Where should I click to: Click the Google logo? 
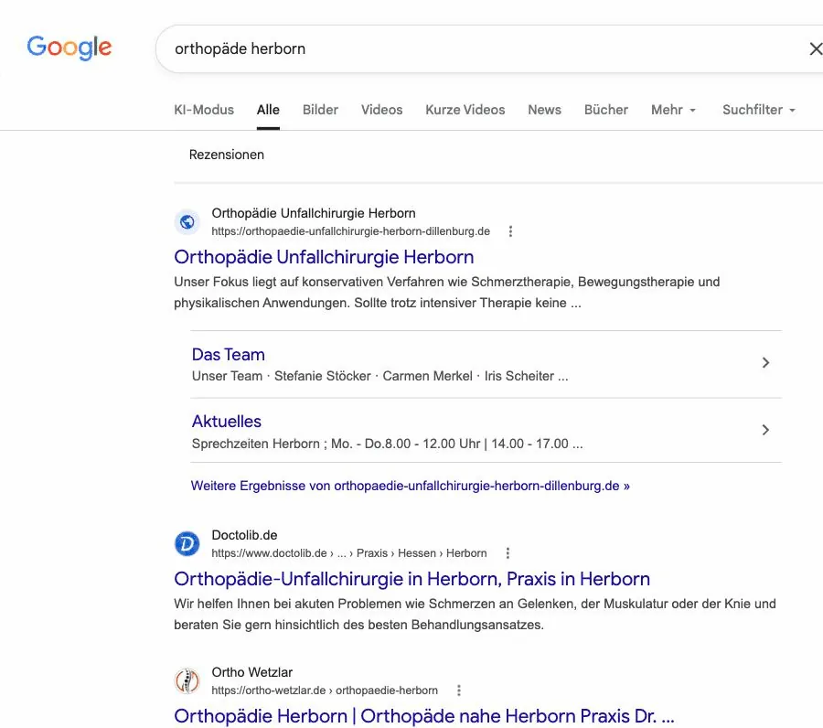click(x=69, y=48)
